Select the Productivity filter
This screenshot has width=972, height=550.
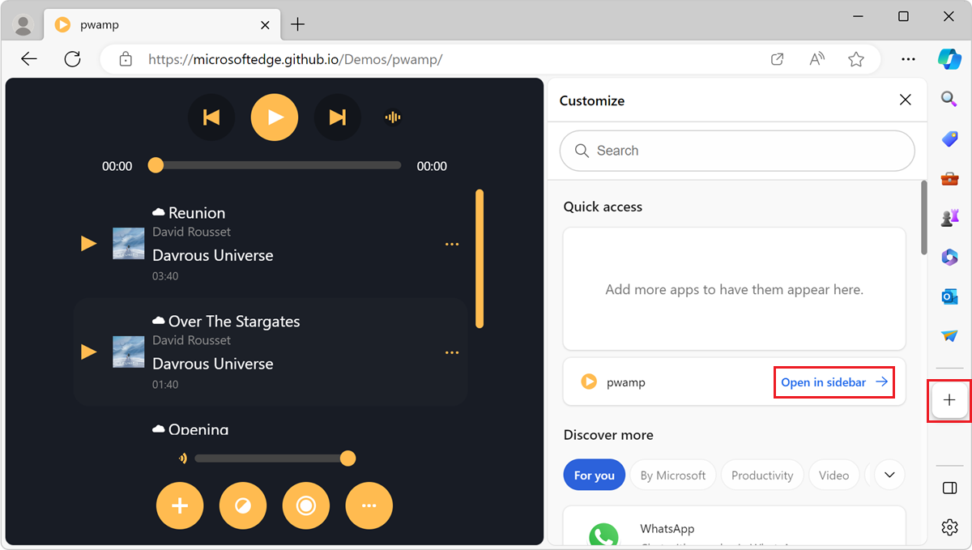click(761, 475)
